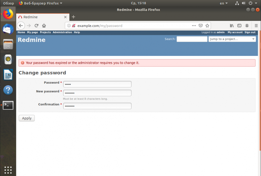Image resolution: width=261 pixels, height=176 pixels.
Task: Click the clock showing Ср, 15:18
Action: (x=138, y=3)
